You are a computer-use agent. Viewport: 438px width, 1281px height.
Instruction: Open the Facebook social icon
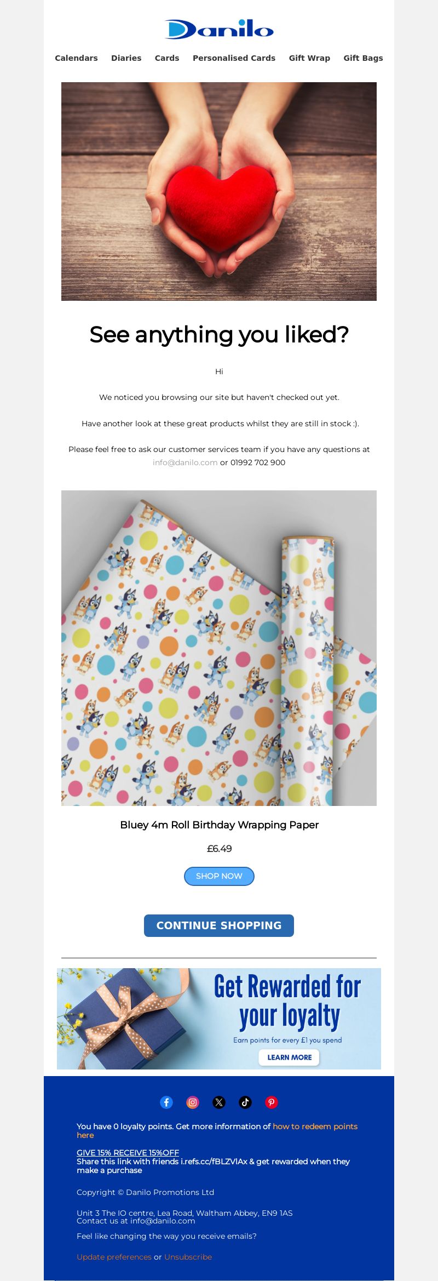[166, 1102]
